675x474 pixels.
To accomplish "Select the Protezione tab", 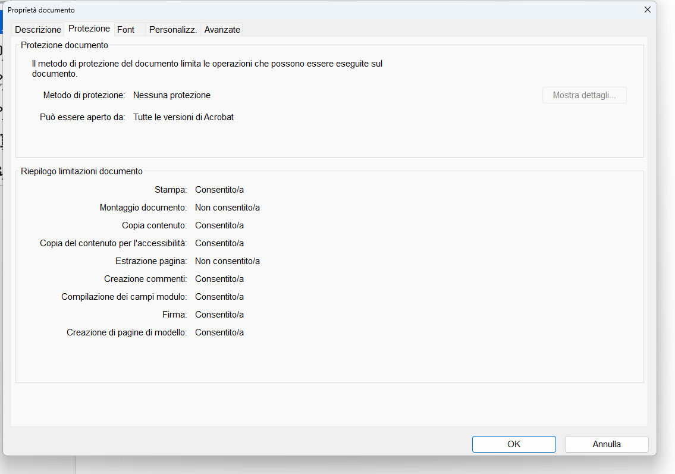I will pos(89,29).
